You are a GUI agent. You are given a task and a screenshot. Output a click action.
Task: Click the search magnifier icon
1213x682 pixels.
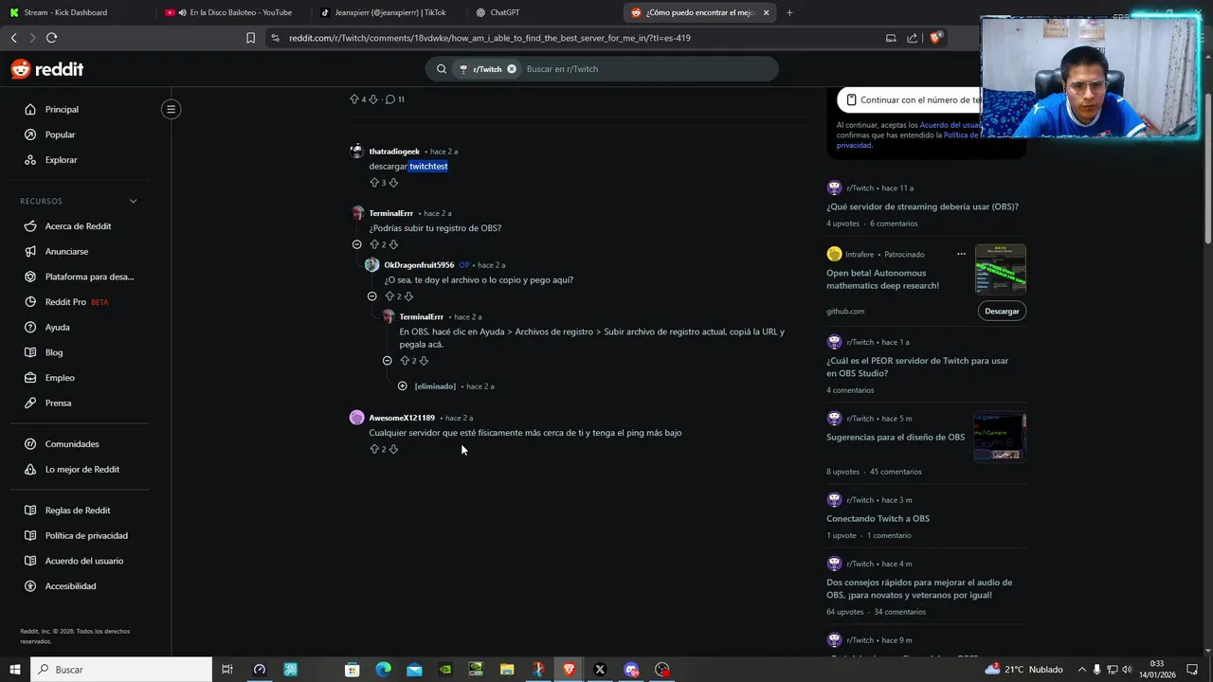coord(442,69)
